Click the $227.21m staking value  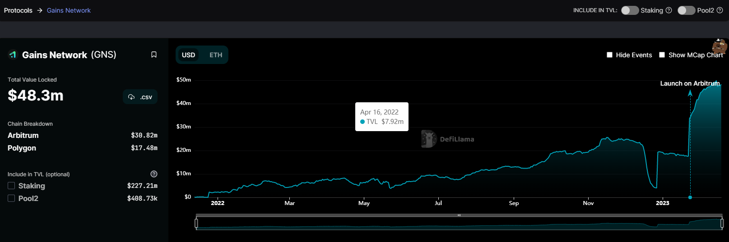click(142, 186)
